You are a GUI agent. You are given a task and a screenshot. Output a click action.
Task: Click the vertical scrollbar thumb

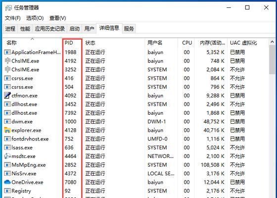coord(272,60)
